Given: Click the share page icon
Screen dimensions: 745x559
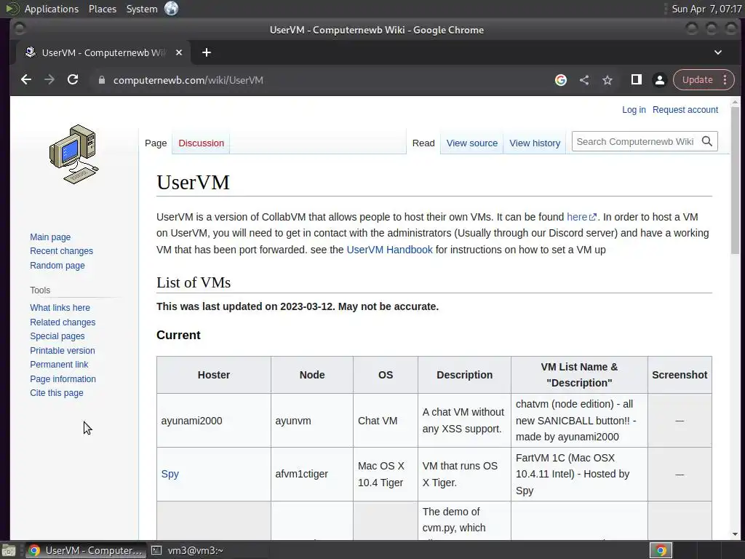Looking at the screenshot, I should click(584, 80).
